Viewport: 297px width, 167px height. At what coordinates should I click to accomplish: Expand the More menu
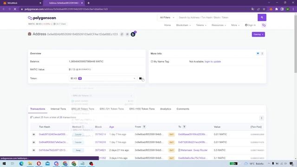235,25
